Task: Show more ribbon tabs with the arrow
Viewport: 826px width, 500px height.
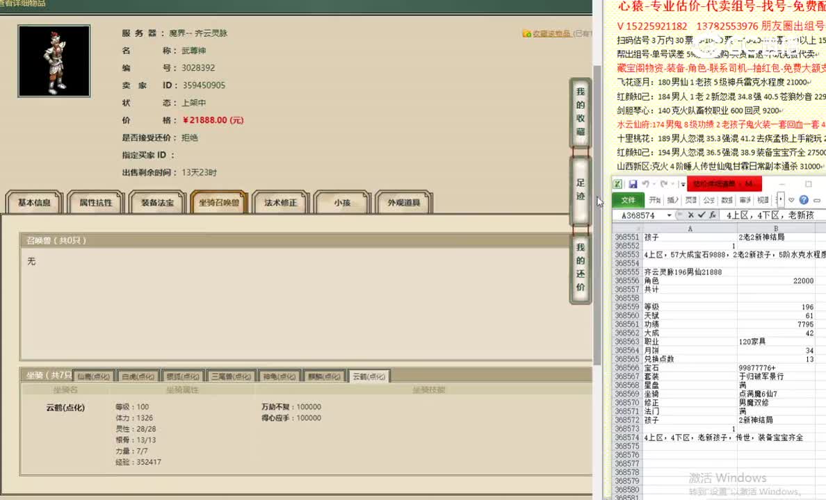Action: pos(780,199)
